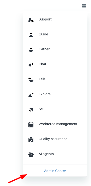Choose the Workforce management text label
This screenshot has width=91, height=186.
(x=58, y=124)
